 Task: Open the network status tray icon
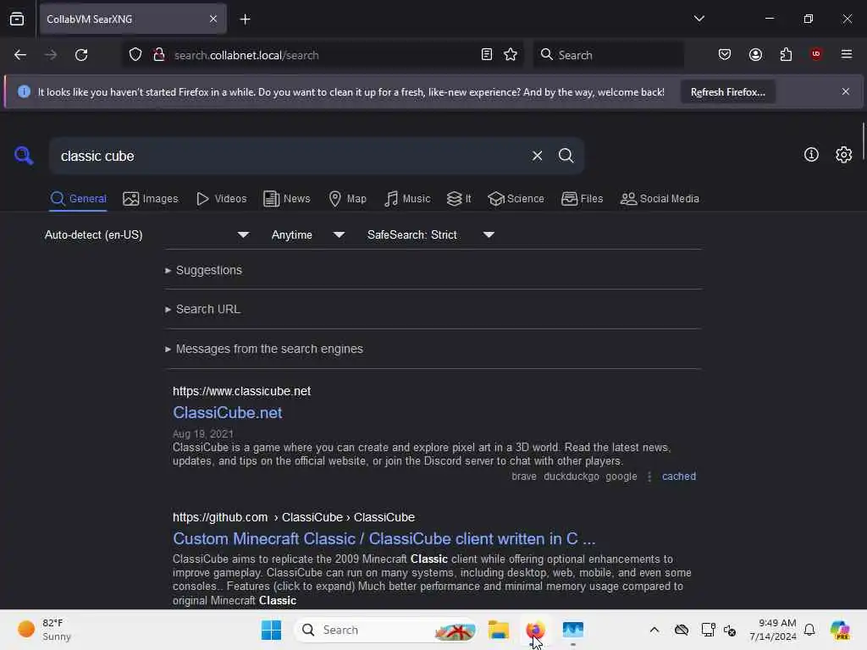(x=708, y=630)
